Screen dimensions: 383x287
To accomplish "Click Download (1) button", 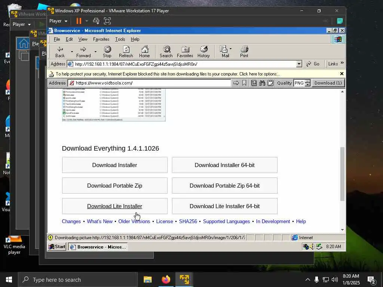I will (x=328, y=83).
